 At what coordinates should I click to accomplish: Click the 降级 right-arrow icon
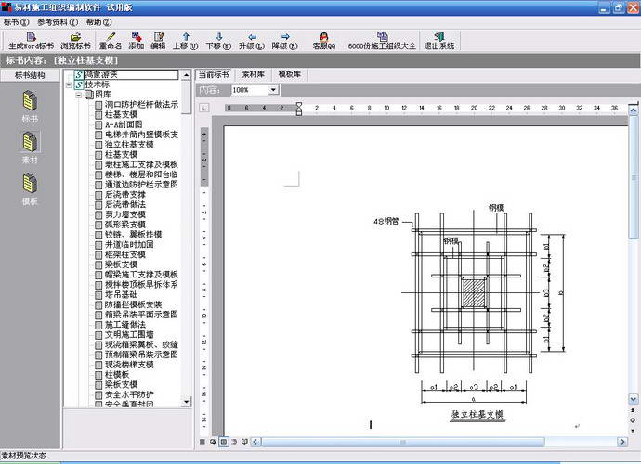point(285,41)
